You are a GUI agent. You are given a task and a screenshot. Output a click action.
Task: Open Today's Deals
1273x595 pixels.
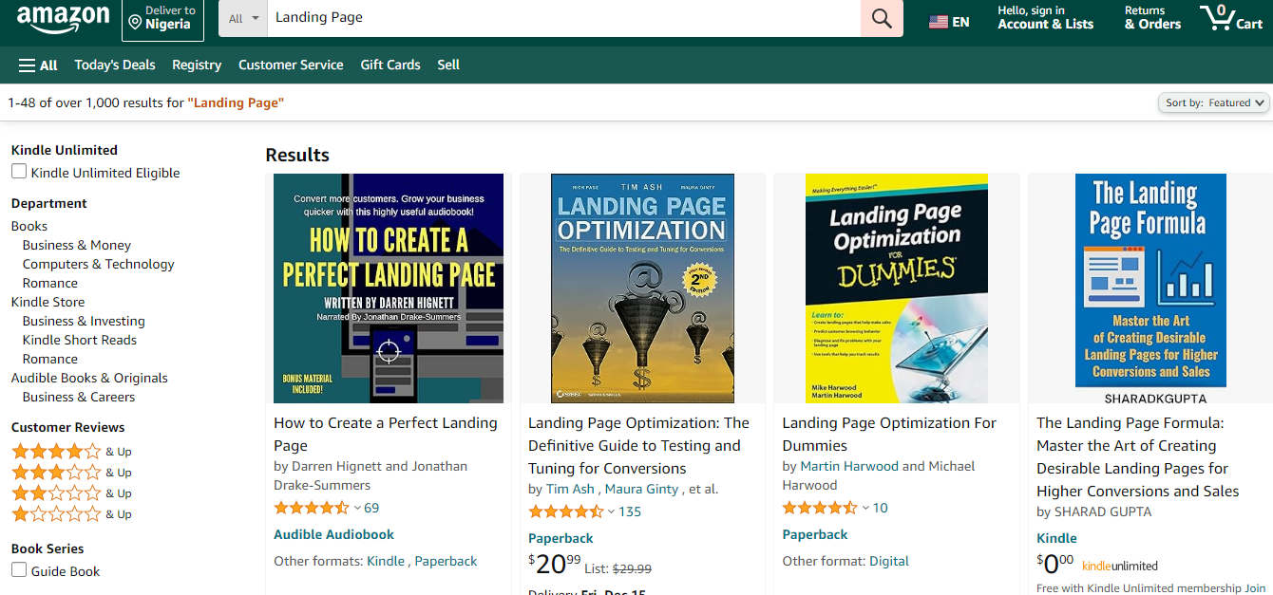click(x=115, y=65)
